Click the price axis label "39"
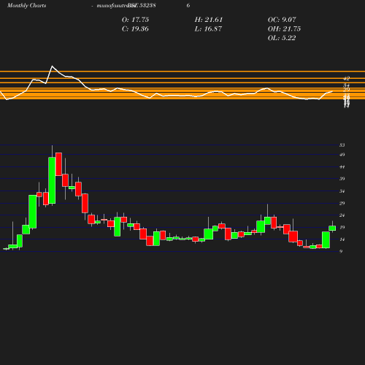 coord(342,179)
